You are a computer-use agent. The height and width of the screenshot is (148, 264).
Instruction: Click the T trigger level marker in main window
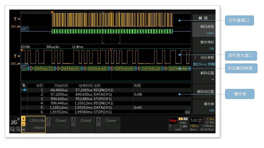pyautogui.click(x=17, y=19)
